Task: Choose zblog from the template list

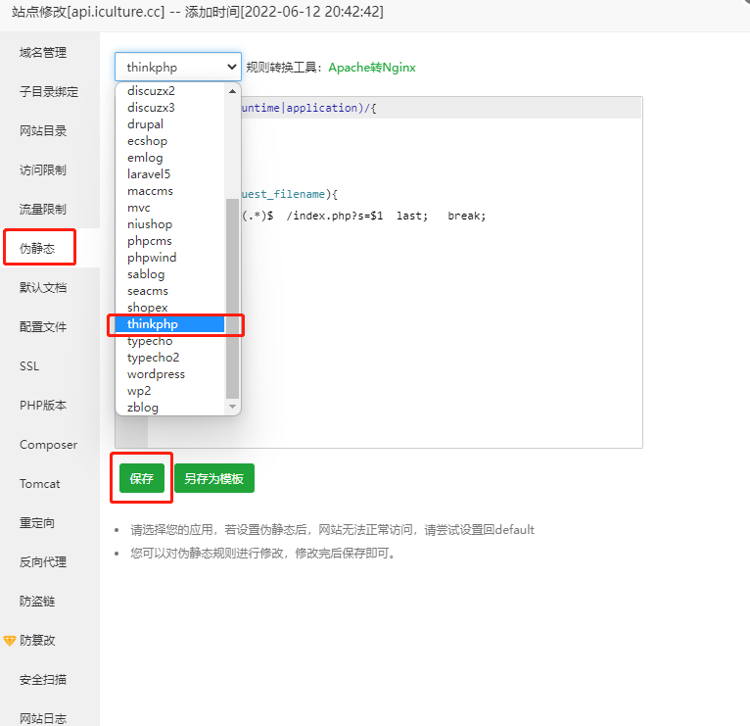Action: point(169,408)
